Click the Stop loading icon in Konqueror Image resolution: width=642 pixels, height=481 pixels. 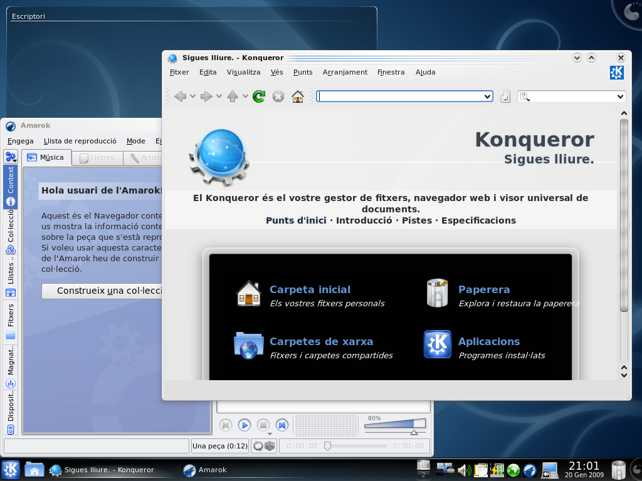click(278, 96)
